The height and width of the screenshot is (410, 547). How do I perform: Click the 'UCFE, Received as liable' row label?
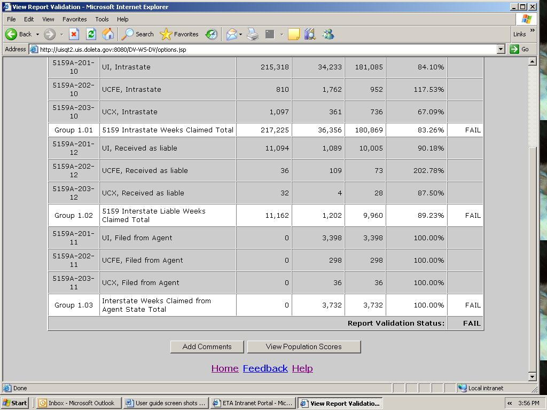(x=145, y=170)
